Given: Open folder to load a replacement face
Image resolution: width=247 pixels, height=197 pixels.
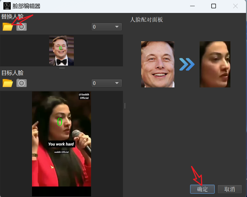Looking at the screenshot, I should 7,27.
